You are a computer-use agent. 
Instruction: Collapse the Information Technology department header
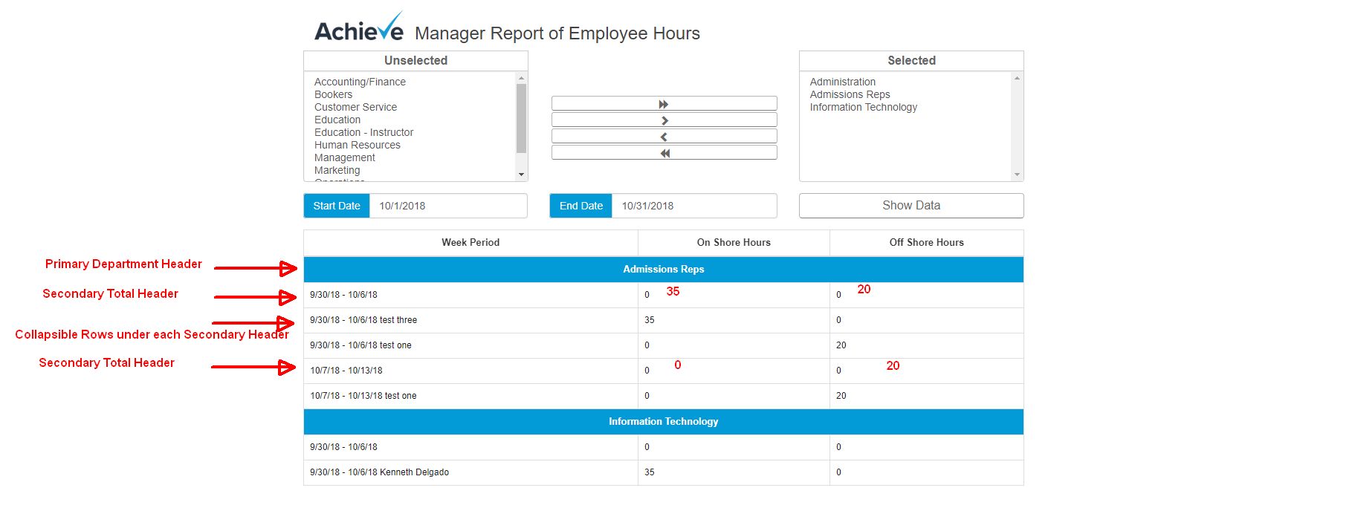(x=663, y=422)
